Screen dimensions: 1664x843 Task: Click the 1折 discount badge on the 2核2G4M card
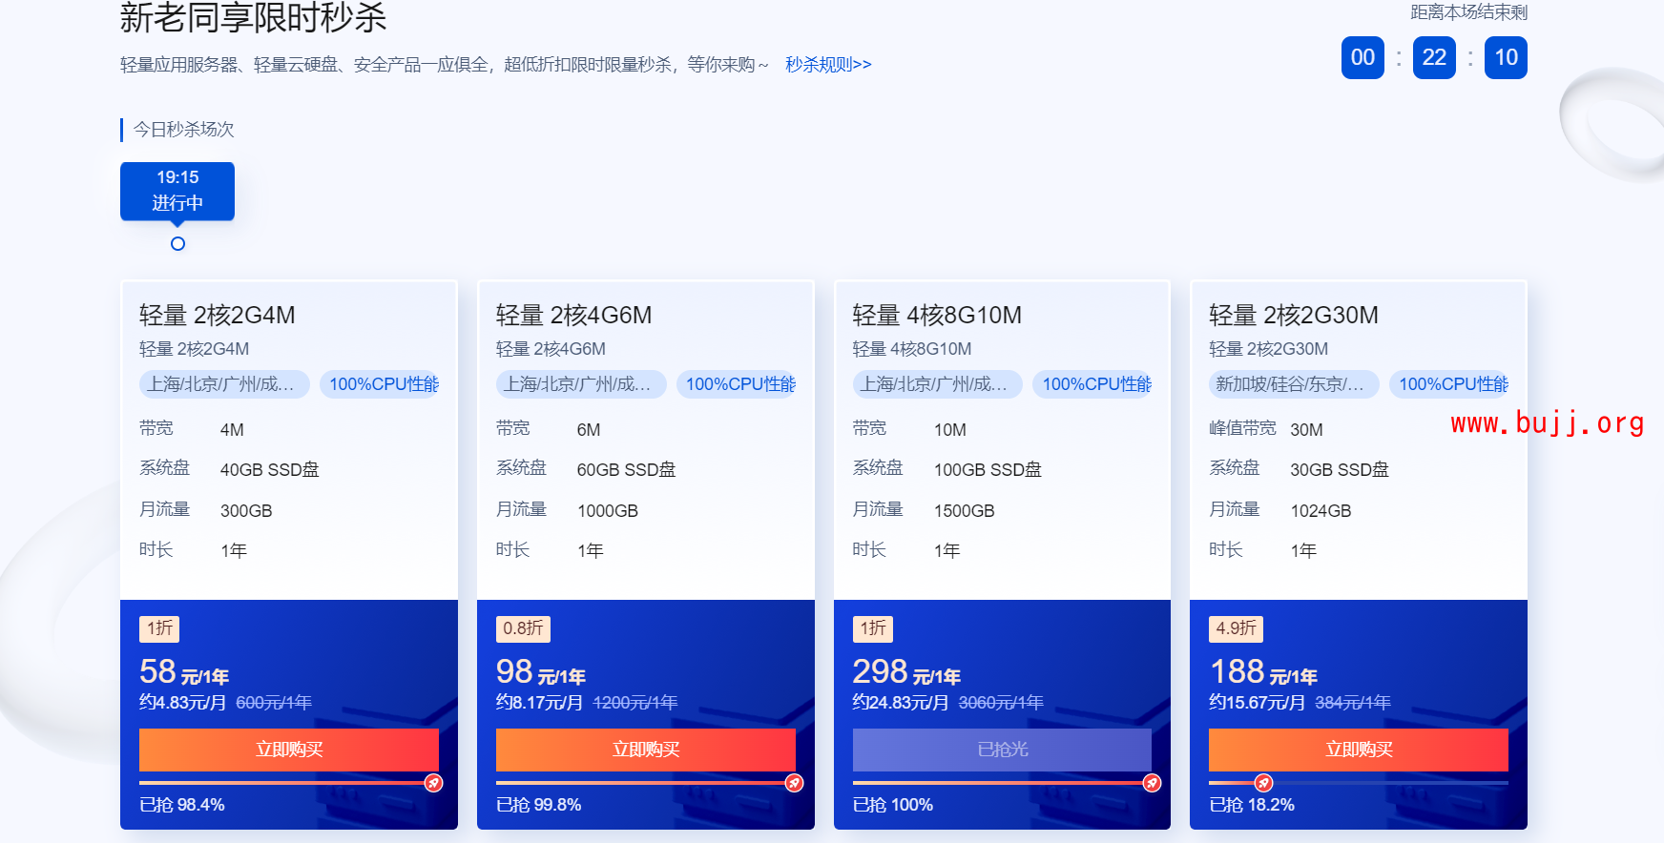pyautogui.click(x=159, y=628)
